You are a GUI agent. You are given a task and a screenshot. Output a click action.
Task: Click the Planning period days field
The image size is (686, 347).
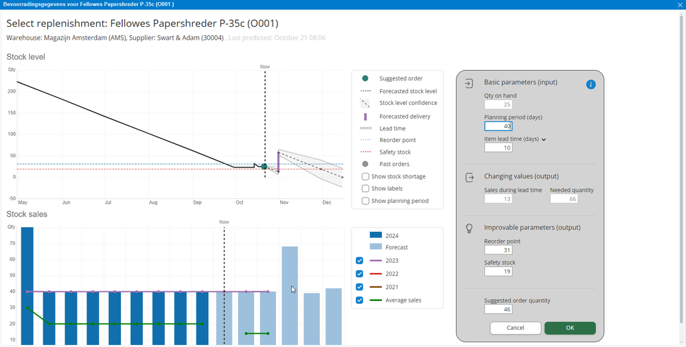pos(499,126)
